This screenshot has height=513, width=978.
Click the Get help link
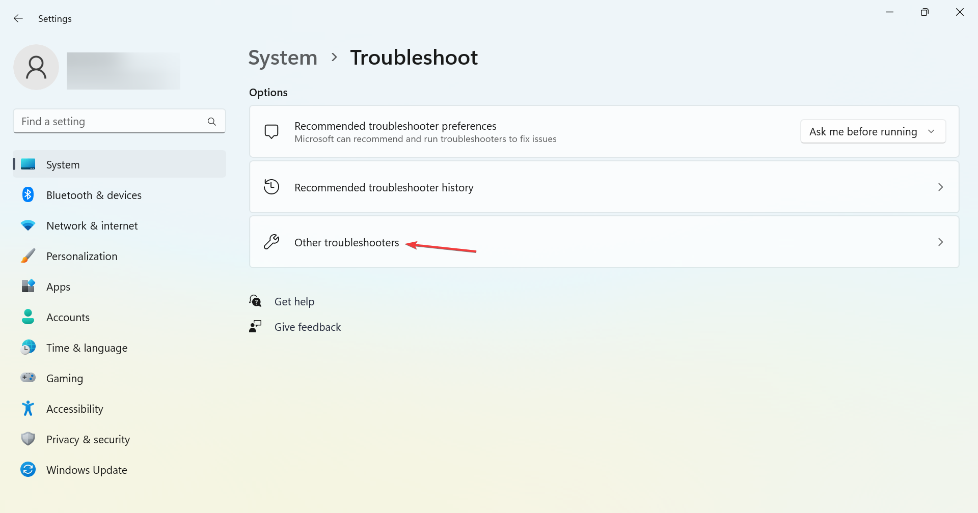tap(294, 301)
